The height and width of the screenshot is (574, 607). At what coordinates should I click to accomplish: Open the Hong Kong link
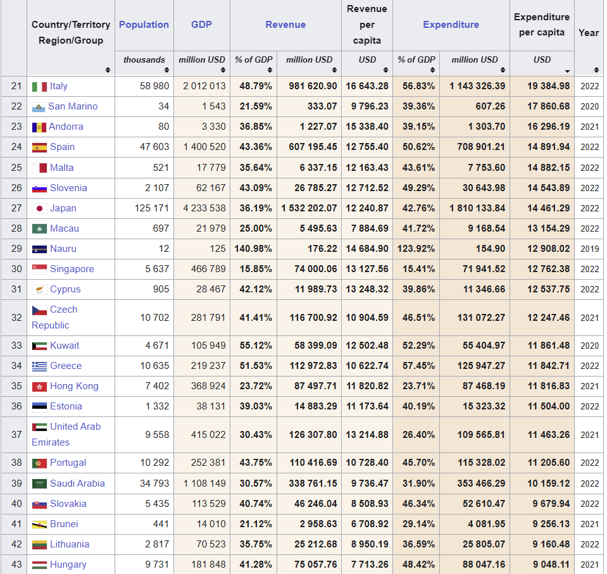click(x=74, y=386)
